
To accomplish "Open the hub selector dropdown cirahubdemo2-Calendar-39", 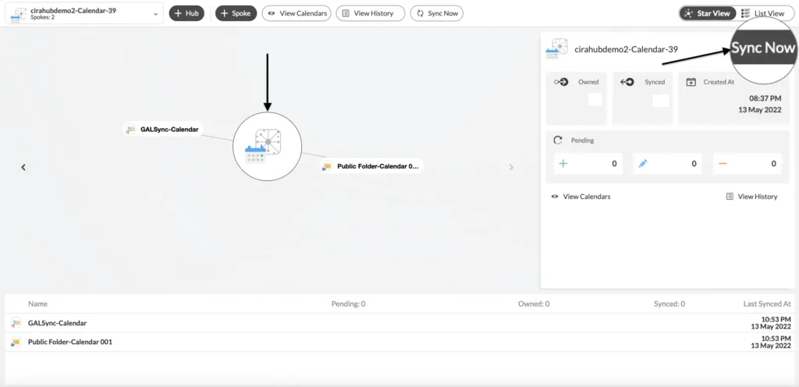I will pyautogui.click(x=84, y=14).
